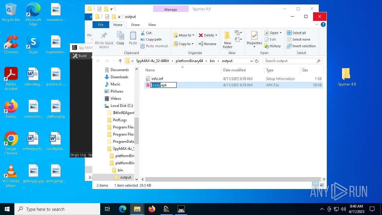Open the New item dropdown
Screen dimensions: 382x215
click(238, 33)
